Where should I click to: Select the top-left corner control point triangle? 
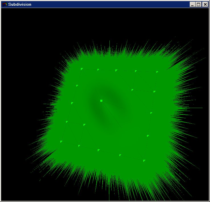(x=82, y=69)
